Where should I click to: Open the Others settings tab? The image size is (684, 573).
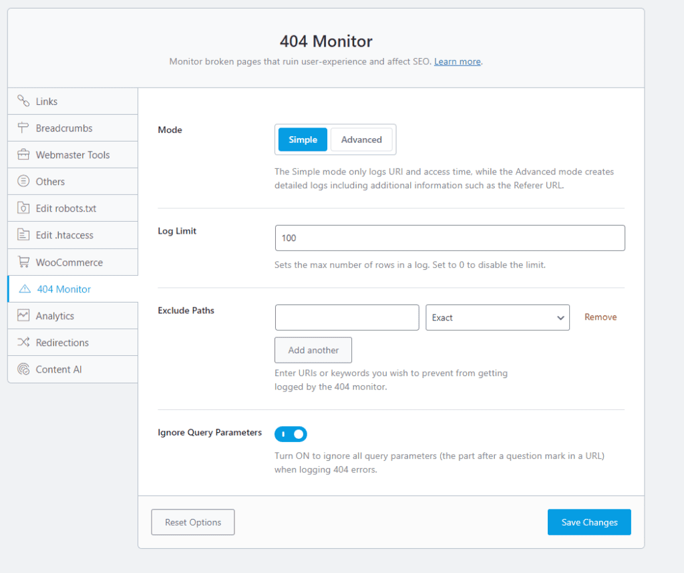click(x=73, y=182)
